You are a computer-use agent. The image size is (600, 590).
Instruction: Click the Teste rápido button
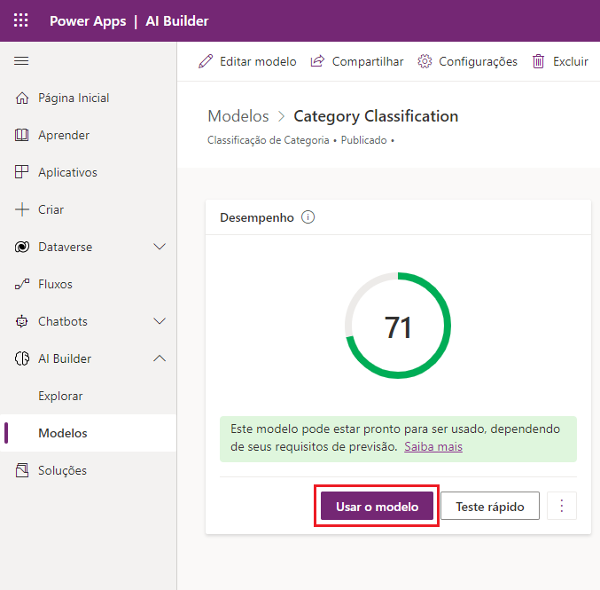(489, 507)
